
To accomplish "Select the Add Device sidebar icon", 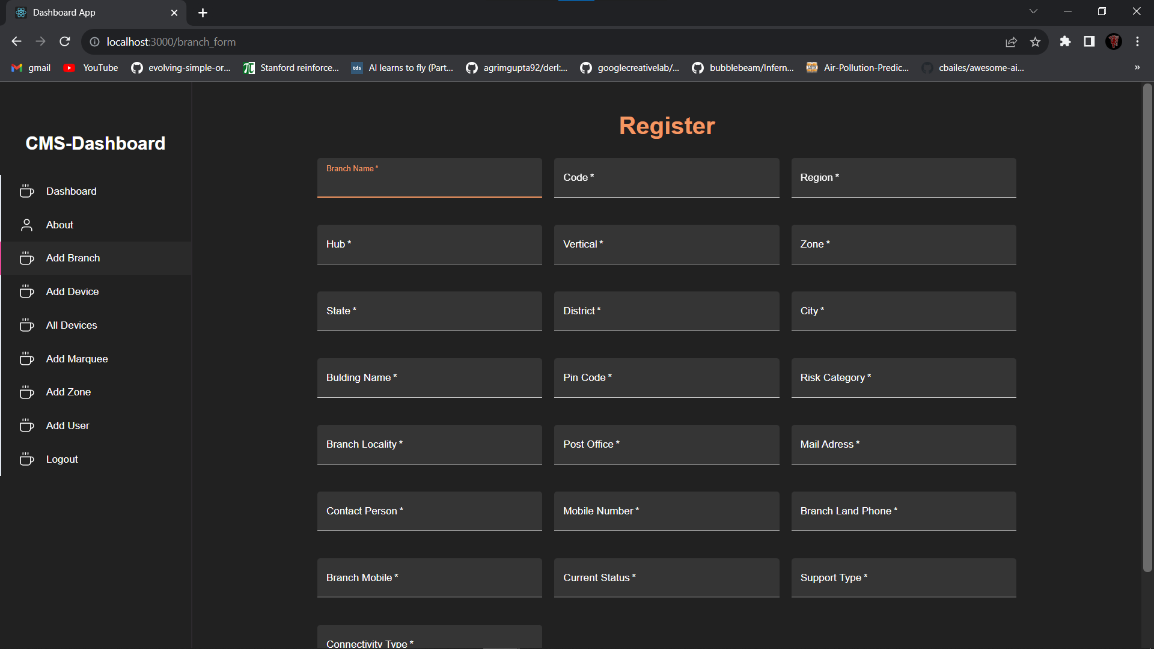I will [26, 291].
